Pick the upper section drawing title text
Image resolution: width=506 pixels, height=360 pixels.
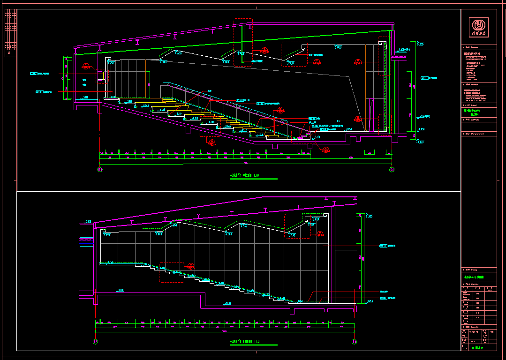click(x=245, y=176)
